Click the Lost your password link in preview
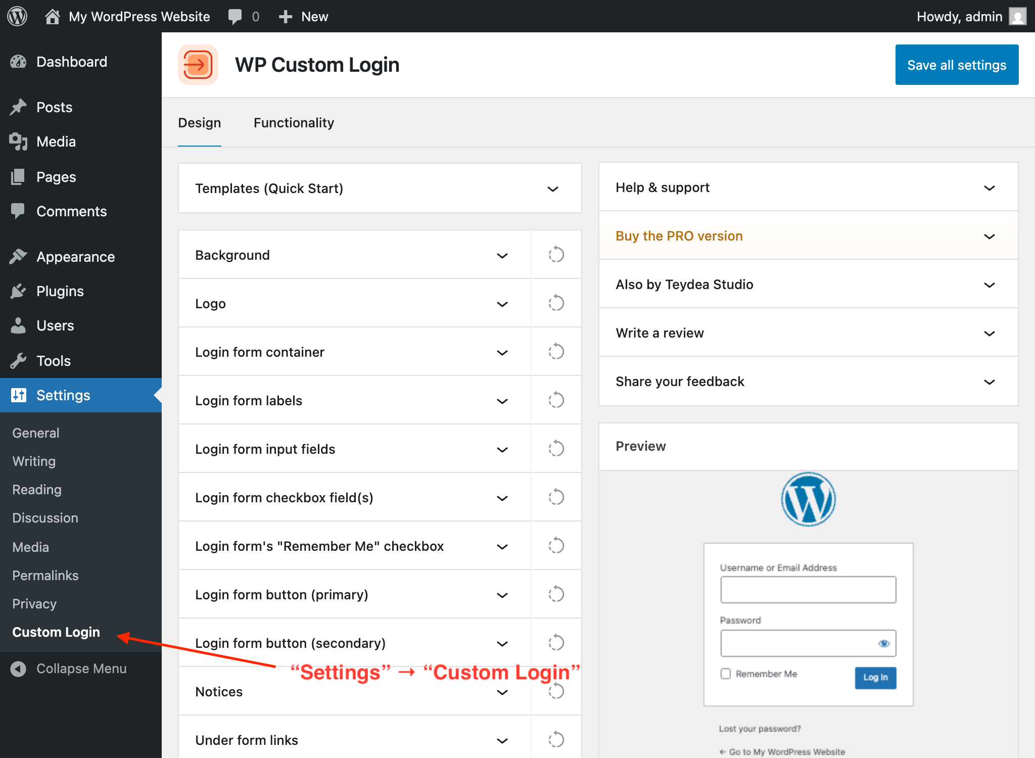This screenshot has width=1035, height=758. [x=759, y=728]
